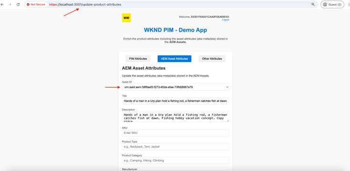This screenshot has width=350, height=171.
Task: Click into the Title text field
Action: (175, 101)
